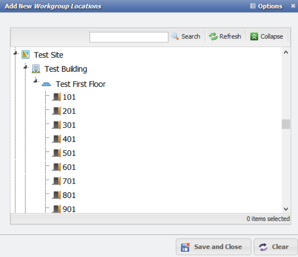Open the Options menu

[x=266, y=6]
